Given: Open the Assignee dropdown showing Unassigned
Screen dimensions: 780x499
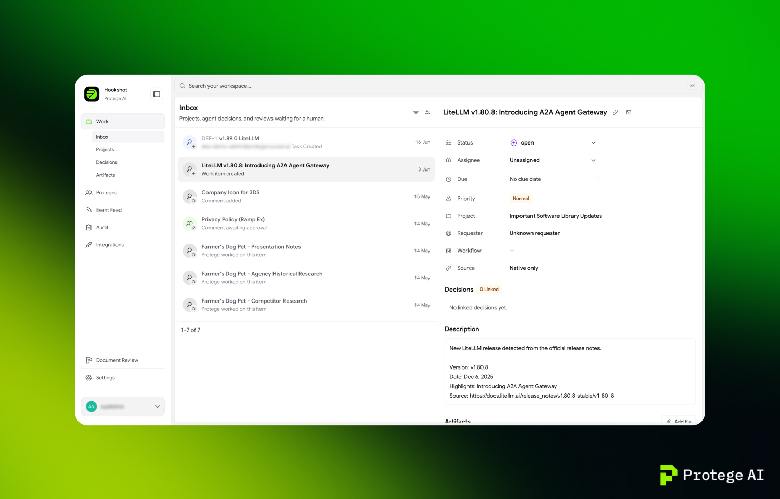Looking at the screenshot, I should pos(553,160).
